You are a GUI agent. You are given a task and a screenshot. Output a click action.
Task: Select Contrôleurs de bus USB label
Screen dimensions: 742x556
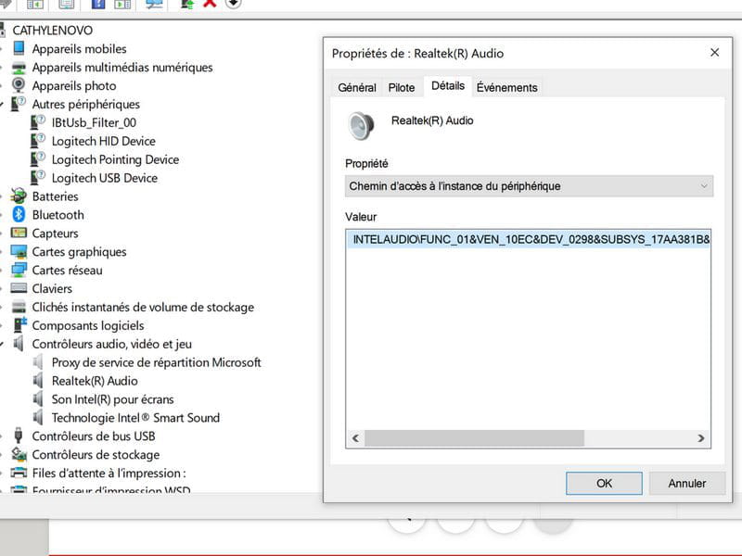pos(94,436)
